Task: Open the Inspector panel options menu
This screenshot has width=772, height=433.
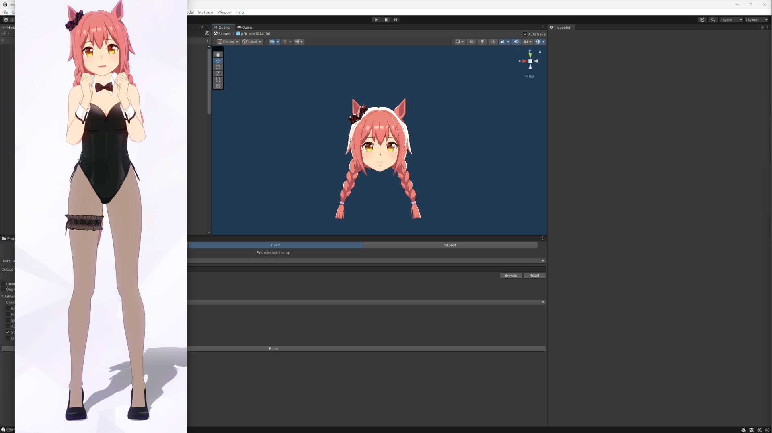Action: pyautogui.click(x=767, y=27)
